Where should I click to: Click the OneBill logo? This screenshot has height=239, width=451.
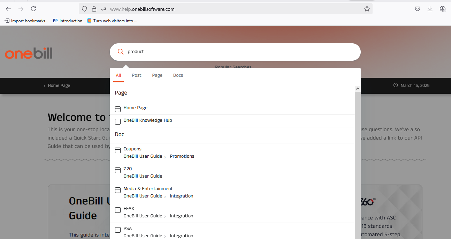click(x=29, y=53)
